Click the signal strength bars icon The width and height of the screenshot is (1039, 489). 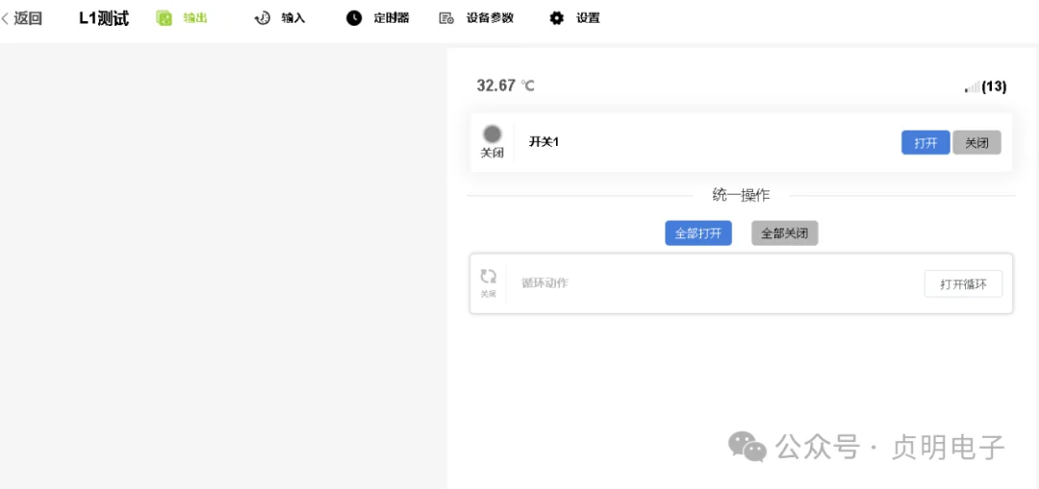(972, 87)
